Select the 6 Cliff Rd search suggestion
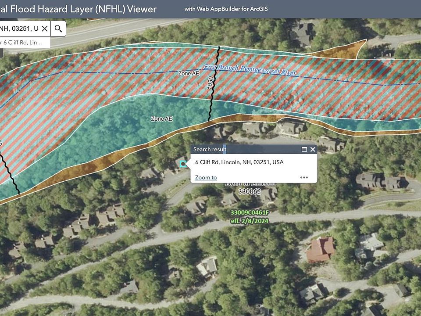The height and width of the screenshot is (316, 421). 22,43
